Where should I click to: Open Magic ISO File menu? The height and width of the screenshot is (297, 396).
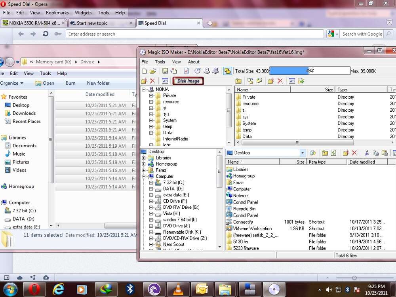[x=145, y=62]
